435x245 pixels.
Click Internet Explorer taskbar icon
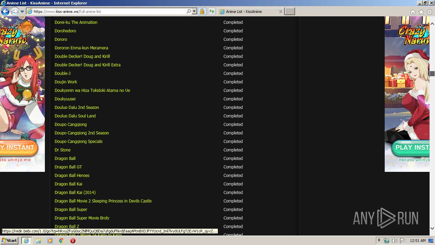click(x=26, y=241)
